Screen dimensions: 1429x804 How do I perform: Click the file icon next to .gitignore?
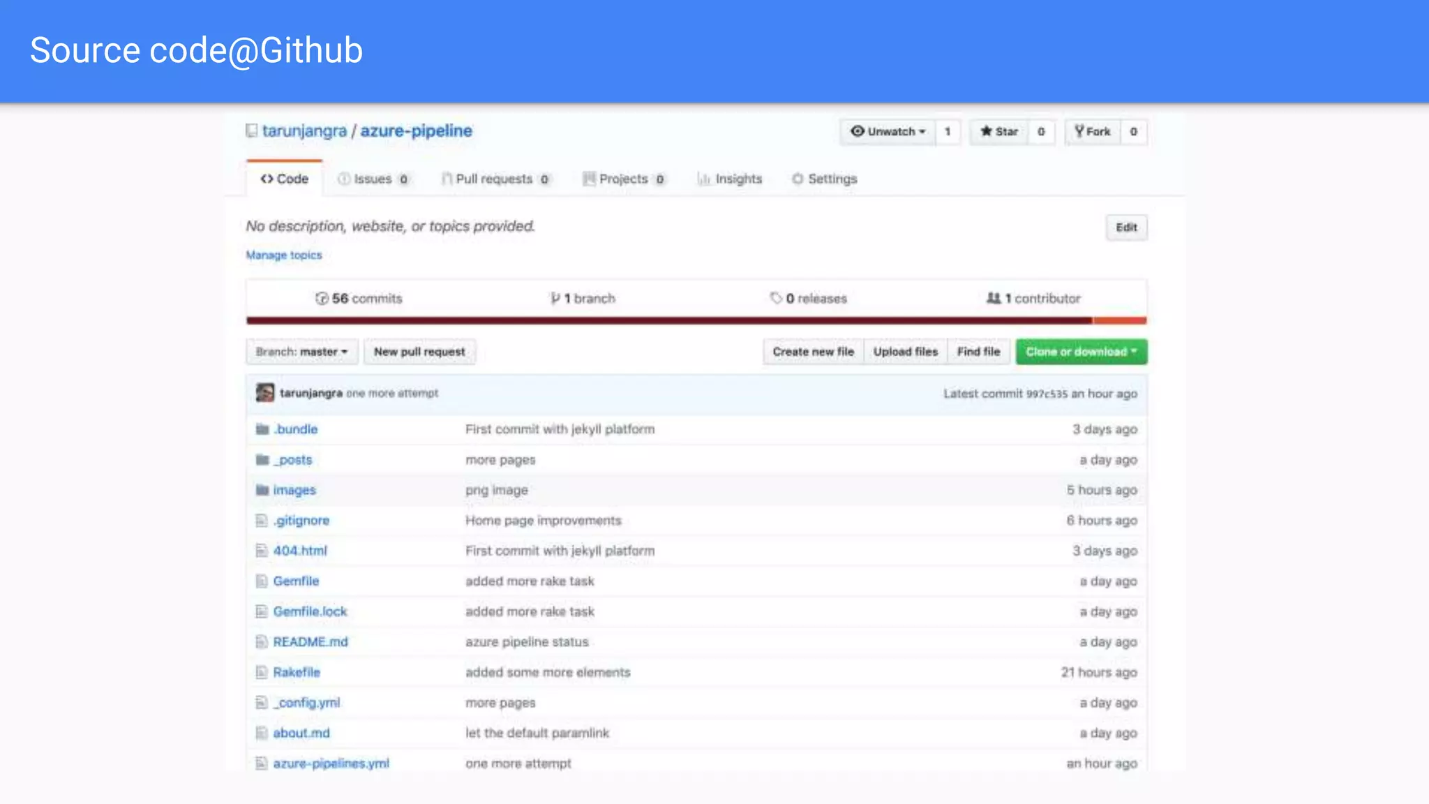262,521
